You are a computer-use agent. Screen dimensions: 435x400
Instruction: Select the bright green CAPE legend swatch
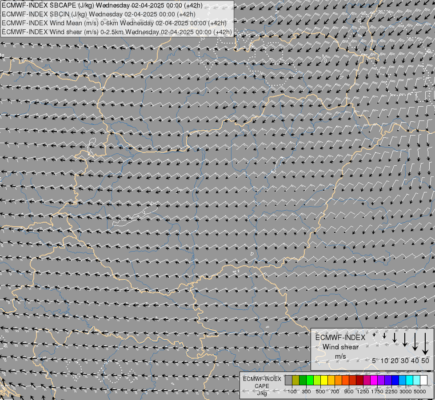310,380
